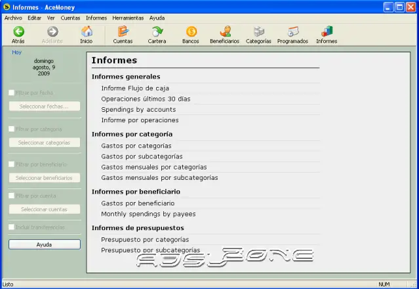419x289 pixels.
Task: Open the Archivo menu
Action: pyautogui.click(x=13, y=18)
